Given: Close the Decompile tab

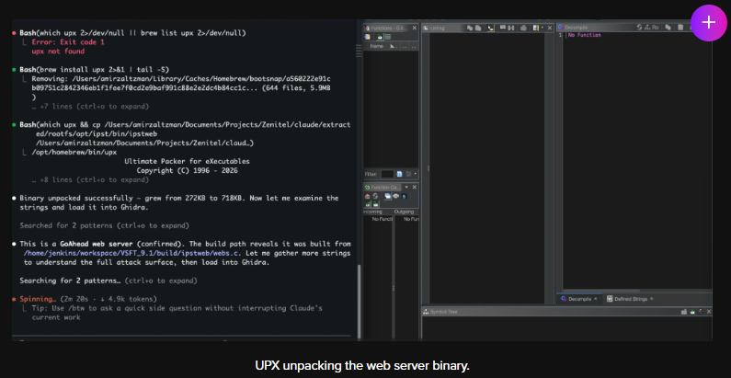Looking at the screenshot, I should (595, 299).
